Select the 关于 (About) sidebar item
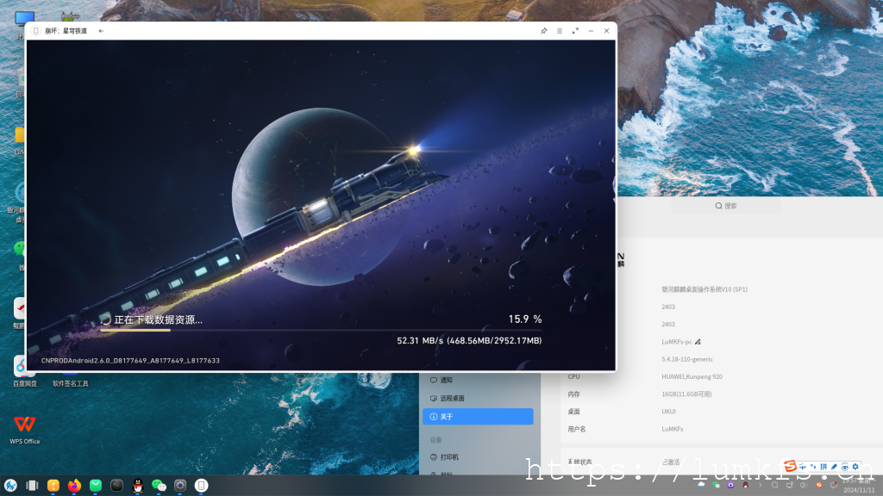This screenshot has width=883, height=496. pyautogui.click(x=478, y=417)
